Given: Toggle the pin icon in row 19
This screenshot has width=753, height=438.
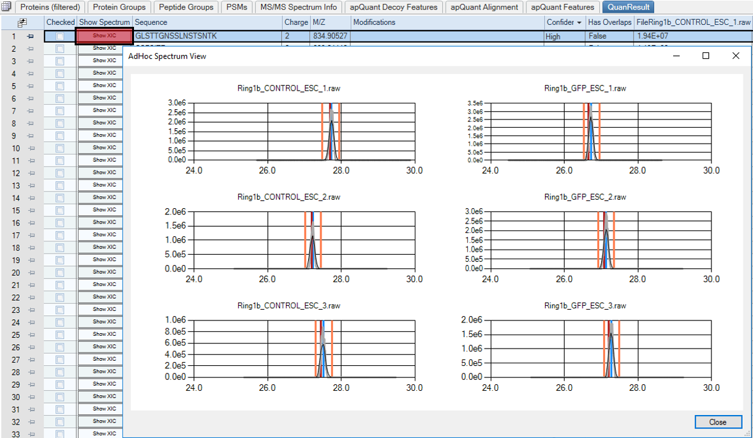Looking at the screenshot, I should (32, 261).
